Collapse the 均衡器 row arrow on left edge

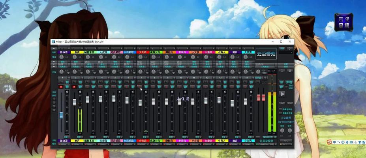[x=54, y=66]
